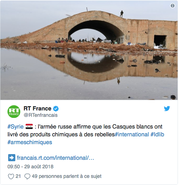Click the like count 21
The image size is (179, 185).
coord(18,176)
